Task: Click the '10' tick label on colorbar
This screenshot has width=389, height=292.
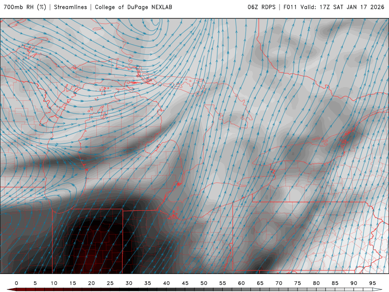Action: point(54,283)
